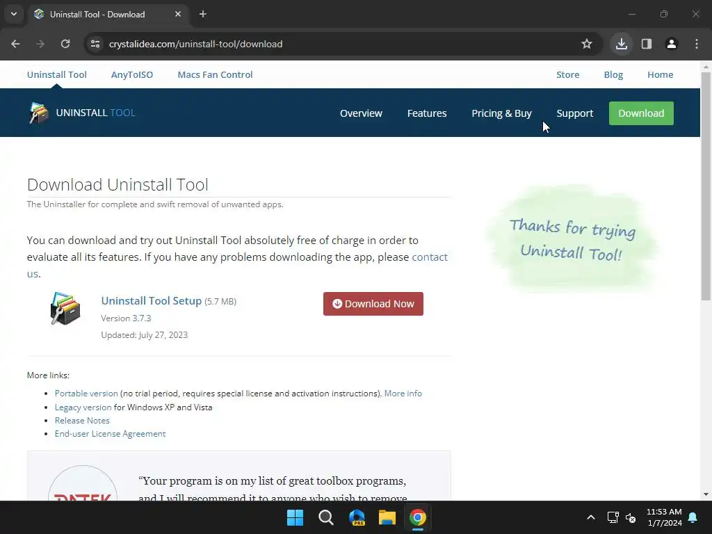Open Windows Start menu

(x=295, y=517)
